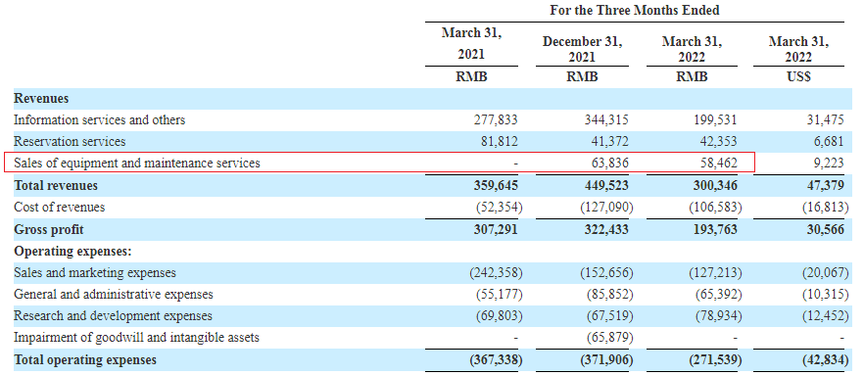Click the Total operating expenses label
The height and width of the screenshot is (375, 864).
pos(85,360)
